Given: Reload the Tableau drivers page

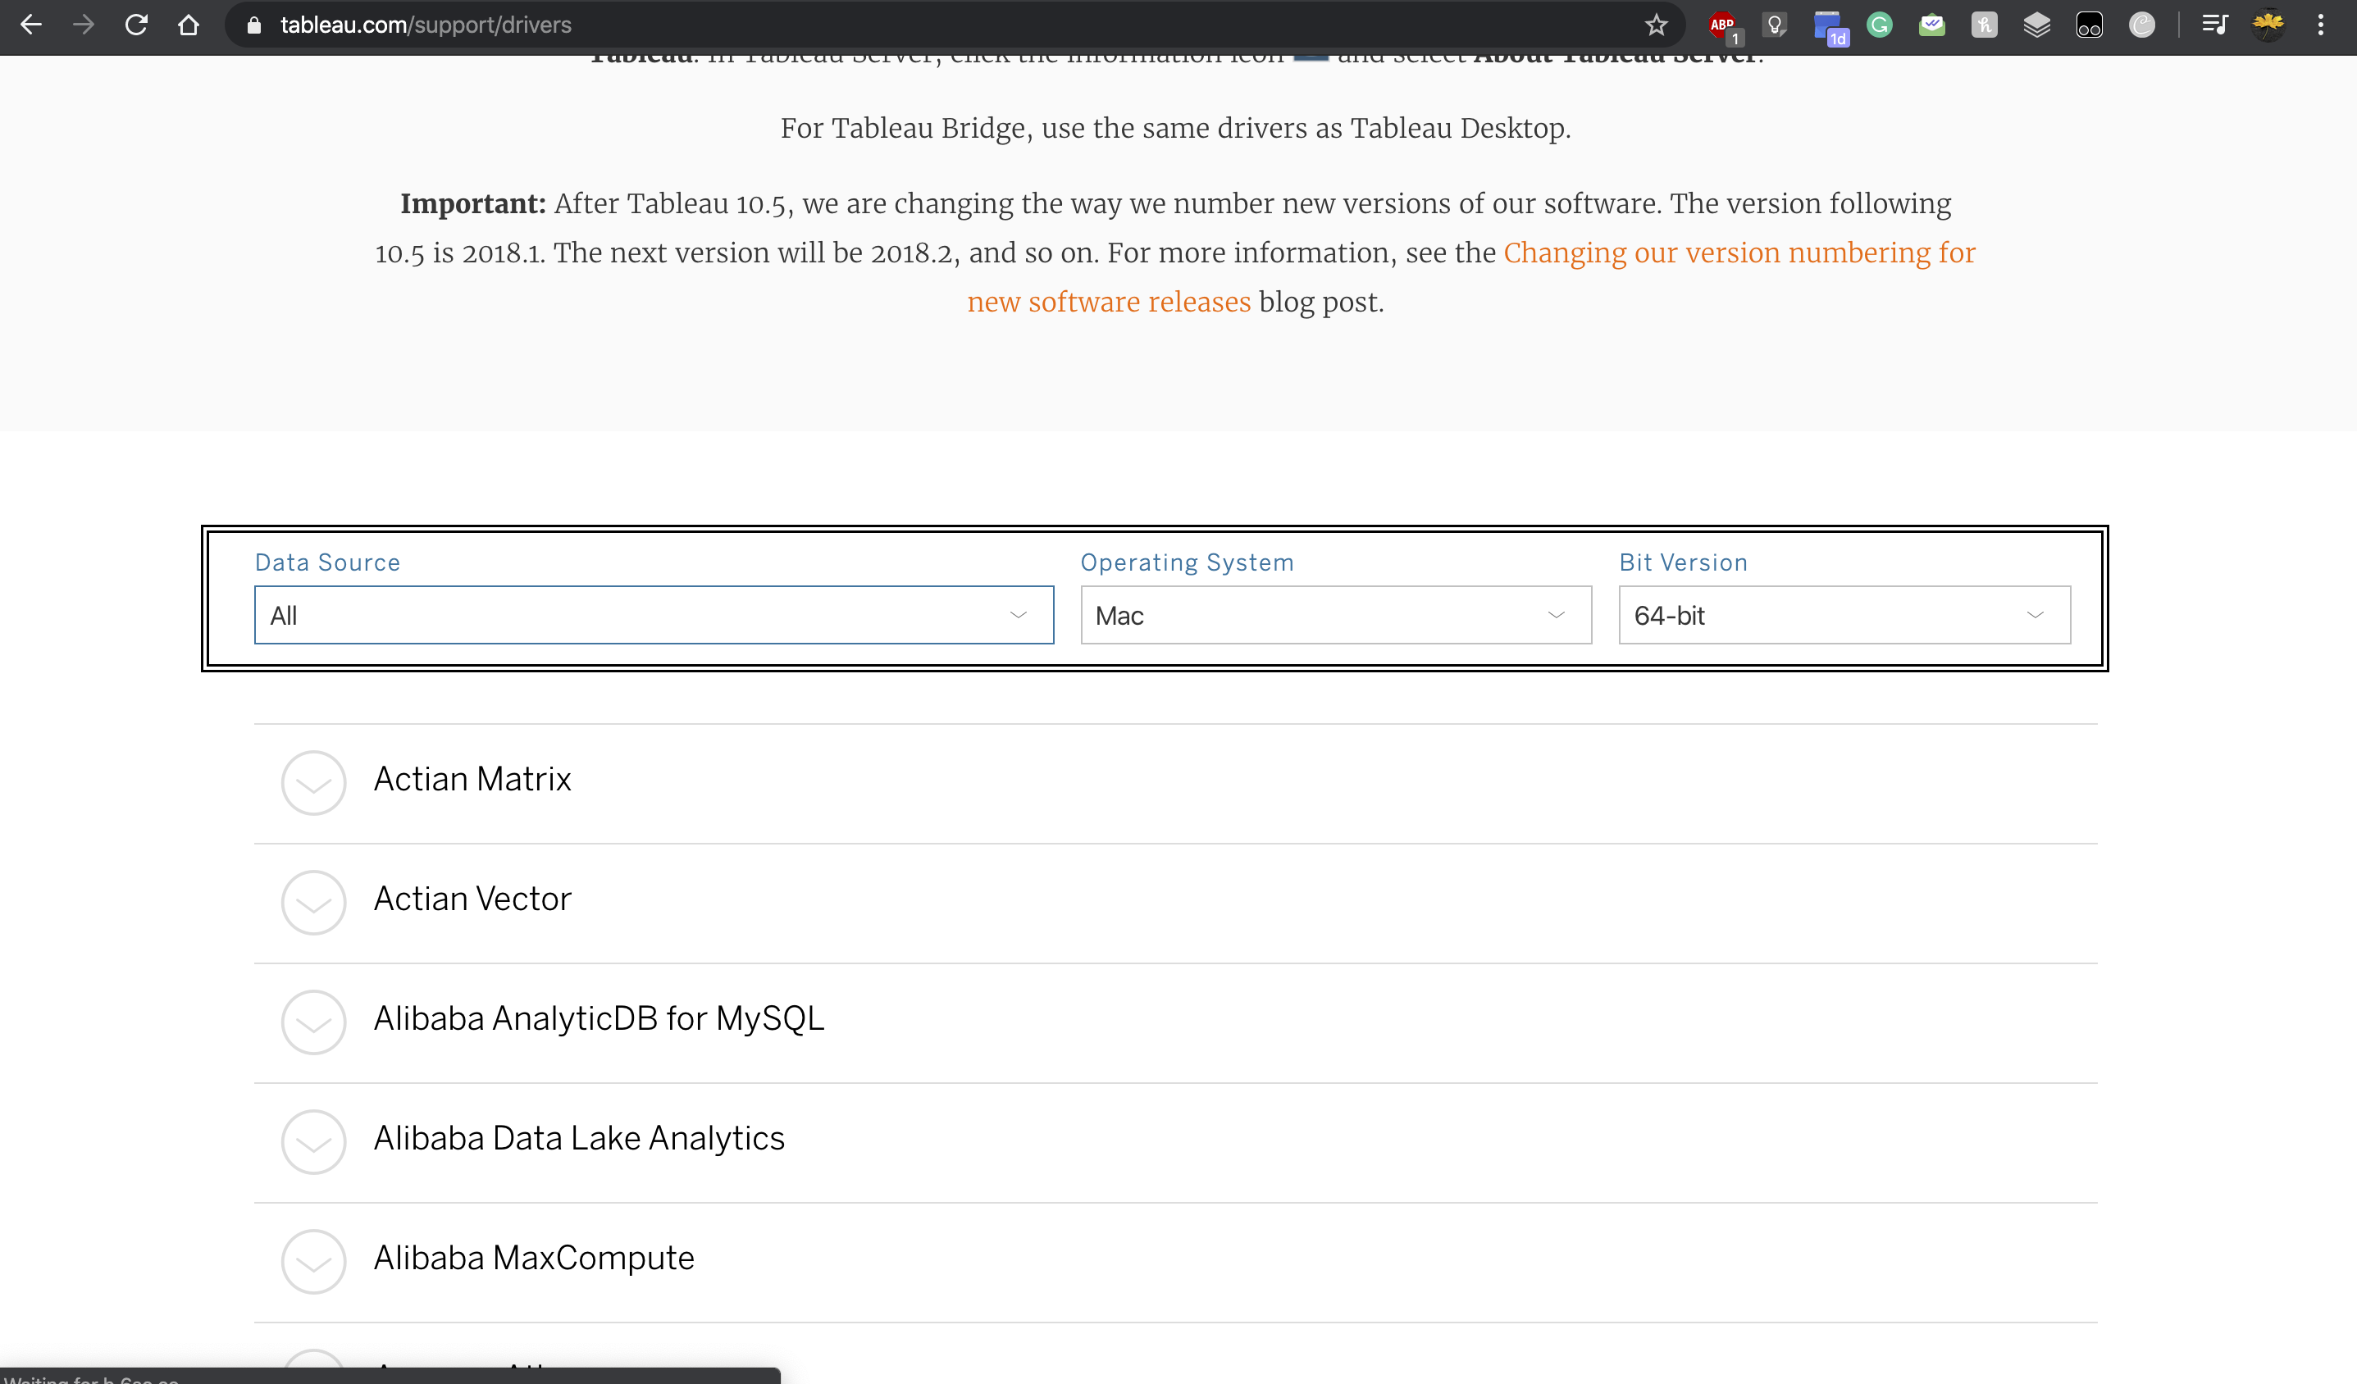Looking at the screenshot, I should pyautogui.click(x=137, y=25).
